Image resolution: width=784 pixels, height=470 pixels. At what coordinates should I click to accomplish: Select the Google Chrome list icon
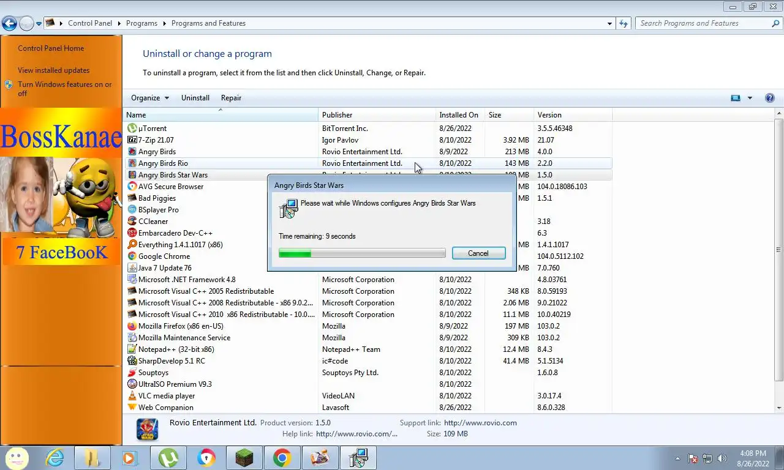(x=132, y=256)
